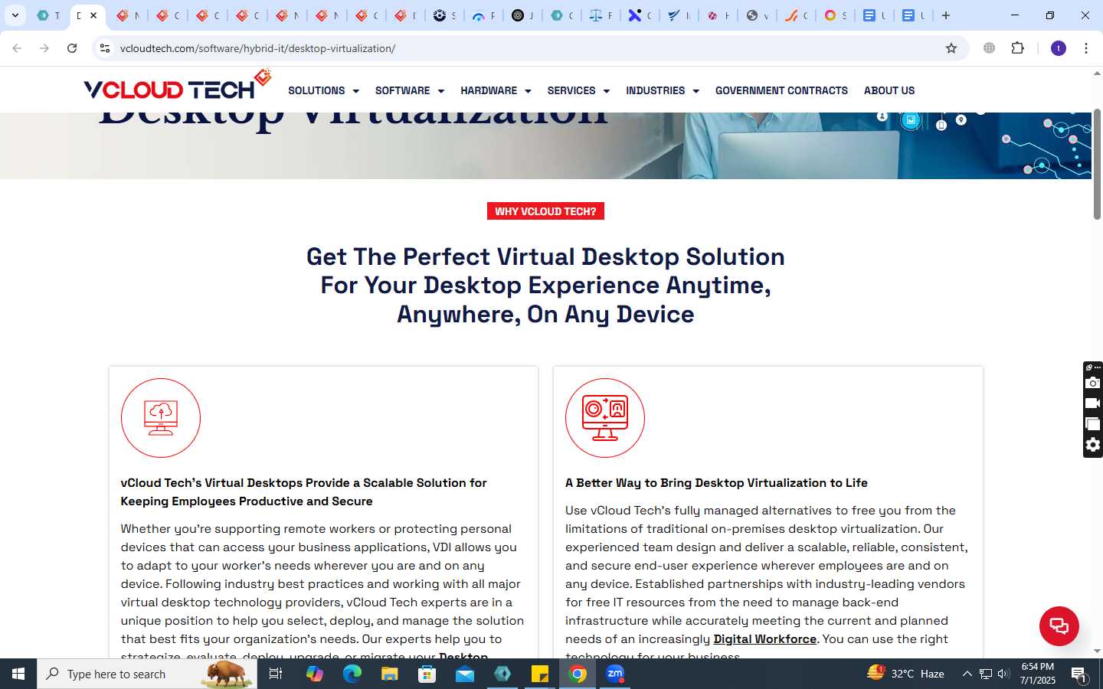Open the network icon in system tray
The height and width of the screenshot is (689, 1103).
click(x=986, y=674)
